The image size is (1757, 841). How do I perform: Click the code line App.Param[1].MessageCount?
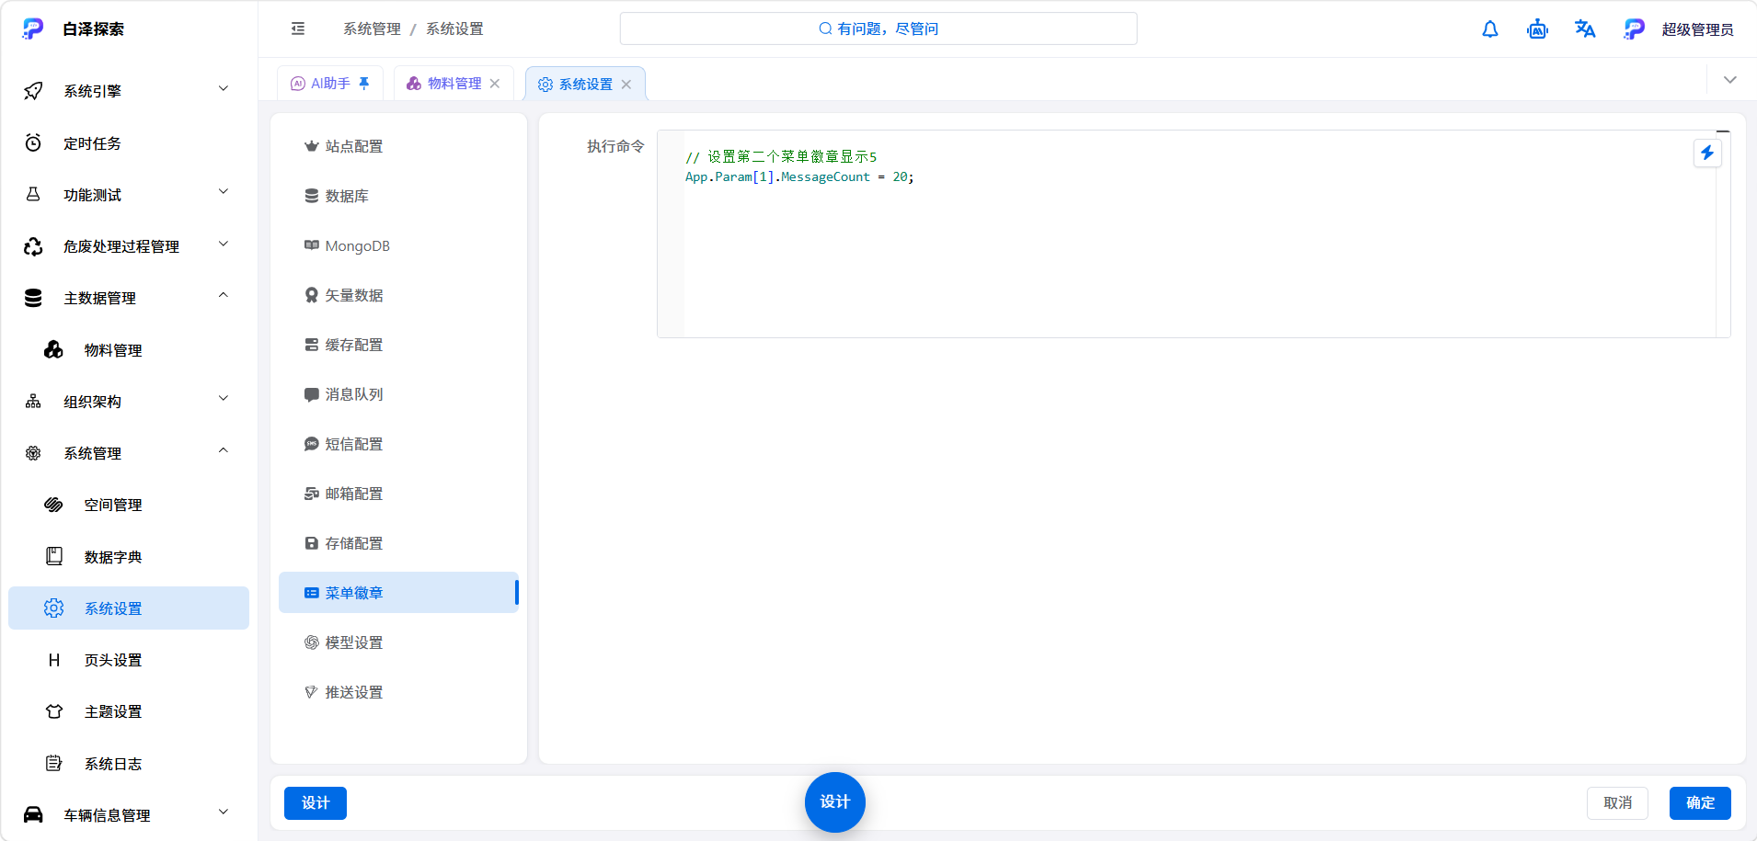click(799, 177)
